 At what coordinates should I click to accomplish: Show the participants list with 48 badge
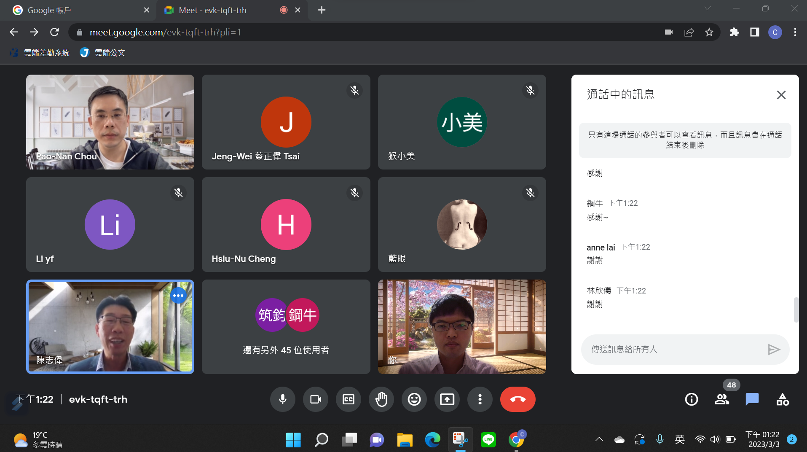point(722,399)
